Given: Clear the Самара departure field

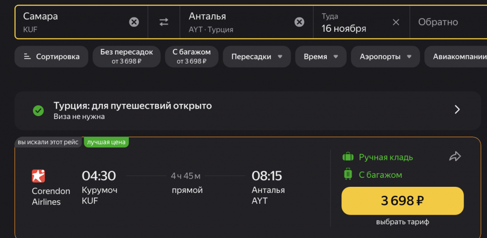Looking at the screenshot, I should point(134,22).
